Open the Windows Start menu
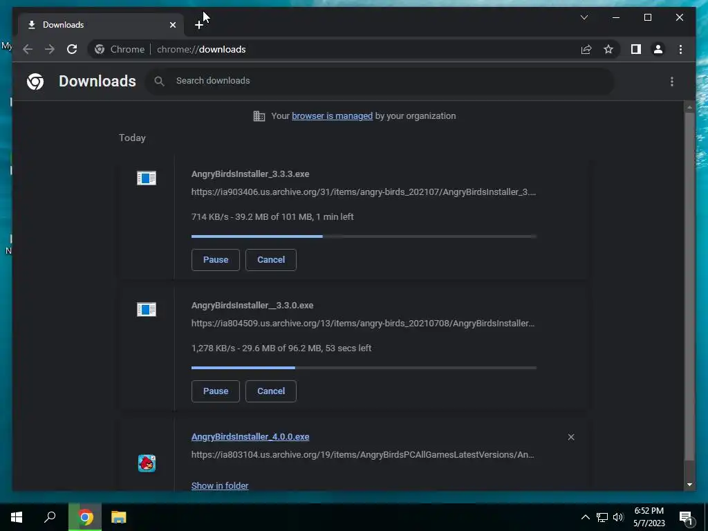 coord(17,517)
